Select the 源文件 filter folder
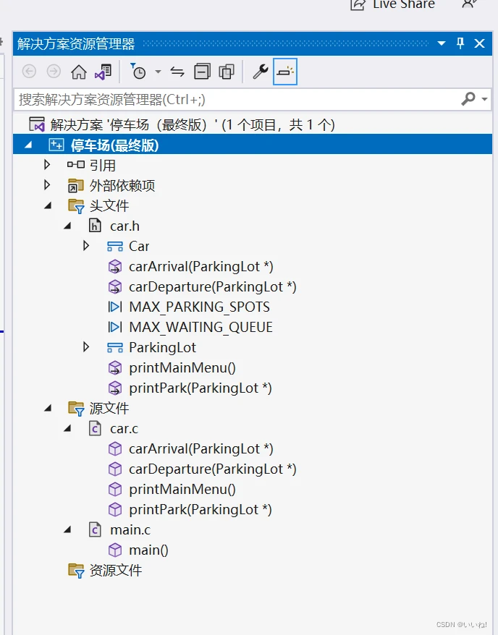The height and width of the screenshot is (635, 498). [x=109, y=408]
